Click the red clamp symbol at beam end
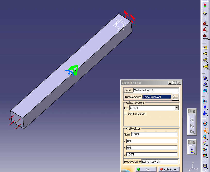The height and width of the screenshot is (172, 210). point(130,18)
